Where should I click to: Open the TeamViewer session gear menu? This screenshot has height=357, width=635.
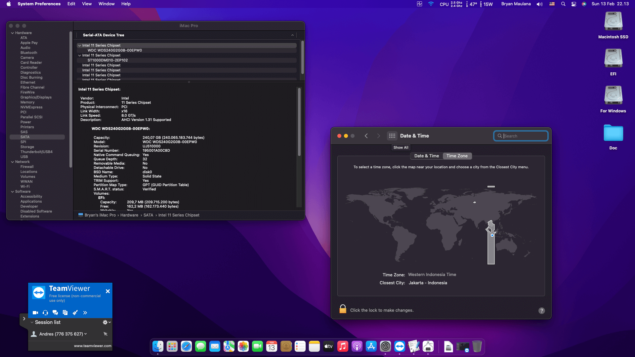106,322
